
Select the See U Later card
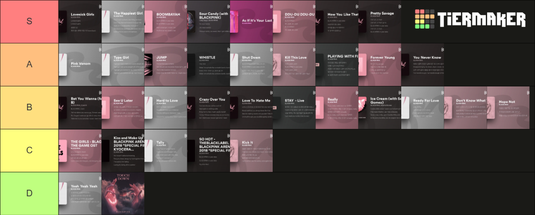tap(123, 107)
